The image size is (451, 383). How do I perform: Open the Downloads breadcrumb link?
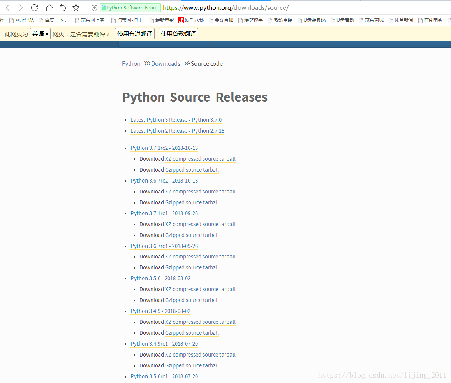point(166,64)
